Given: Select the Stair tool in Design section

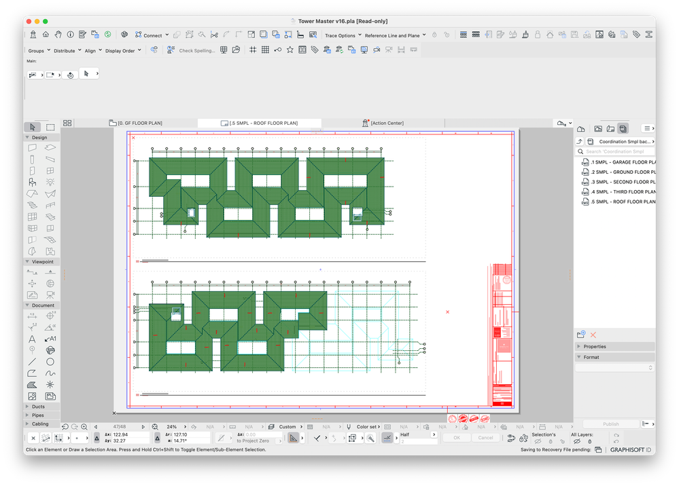Looking at the screenshot, I should pos(32,205).
